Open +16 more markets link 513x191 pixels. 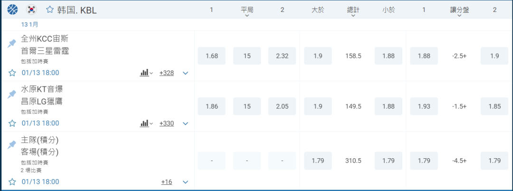(x=166, y=181)
